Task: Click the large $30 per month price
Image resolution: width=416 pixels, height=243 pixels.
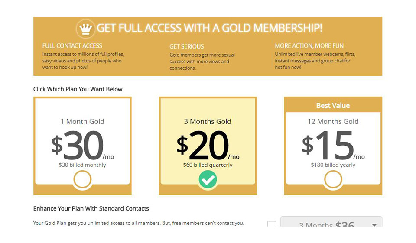Action: pyautogui.click(x=82, y=146)
